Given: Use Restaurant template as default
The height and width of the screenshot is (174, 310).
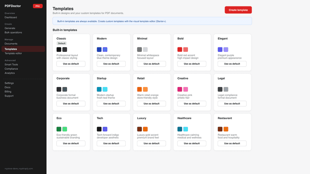Looking at the screenshot, I should (232, 143).
